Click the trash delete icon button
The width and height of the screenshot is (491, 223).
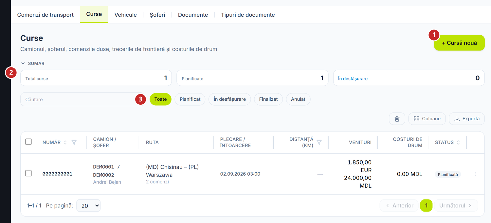[x=397, y=119]
